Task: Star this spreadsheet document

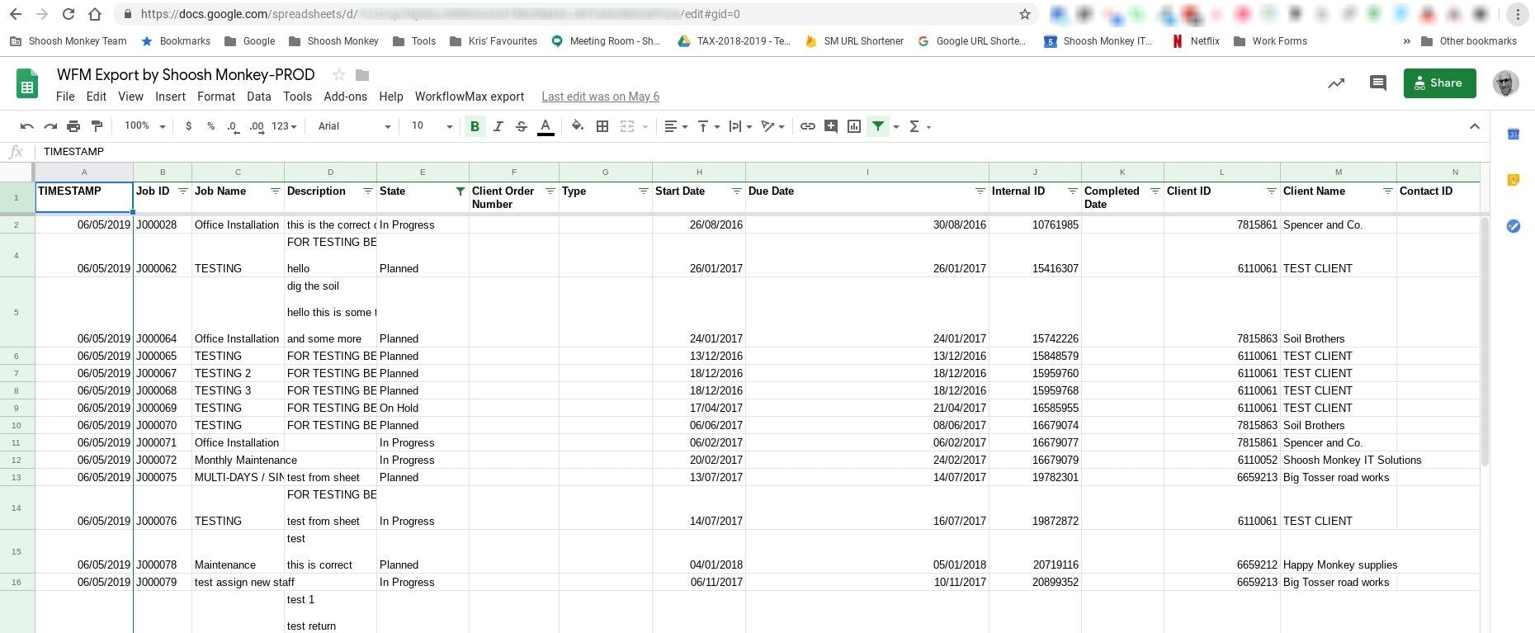Action: [x=338, y=75]
